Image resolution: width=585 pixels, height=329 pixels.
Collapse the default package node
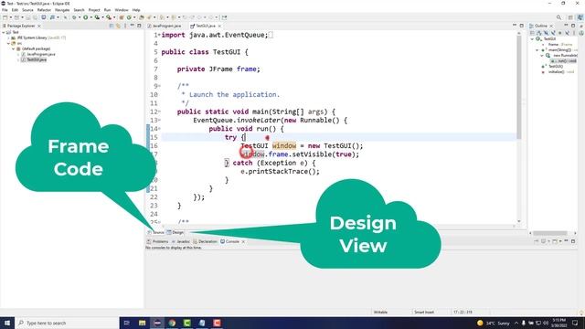pyautogui.click(x=13, y=48)
